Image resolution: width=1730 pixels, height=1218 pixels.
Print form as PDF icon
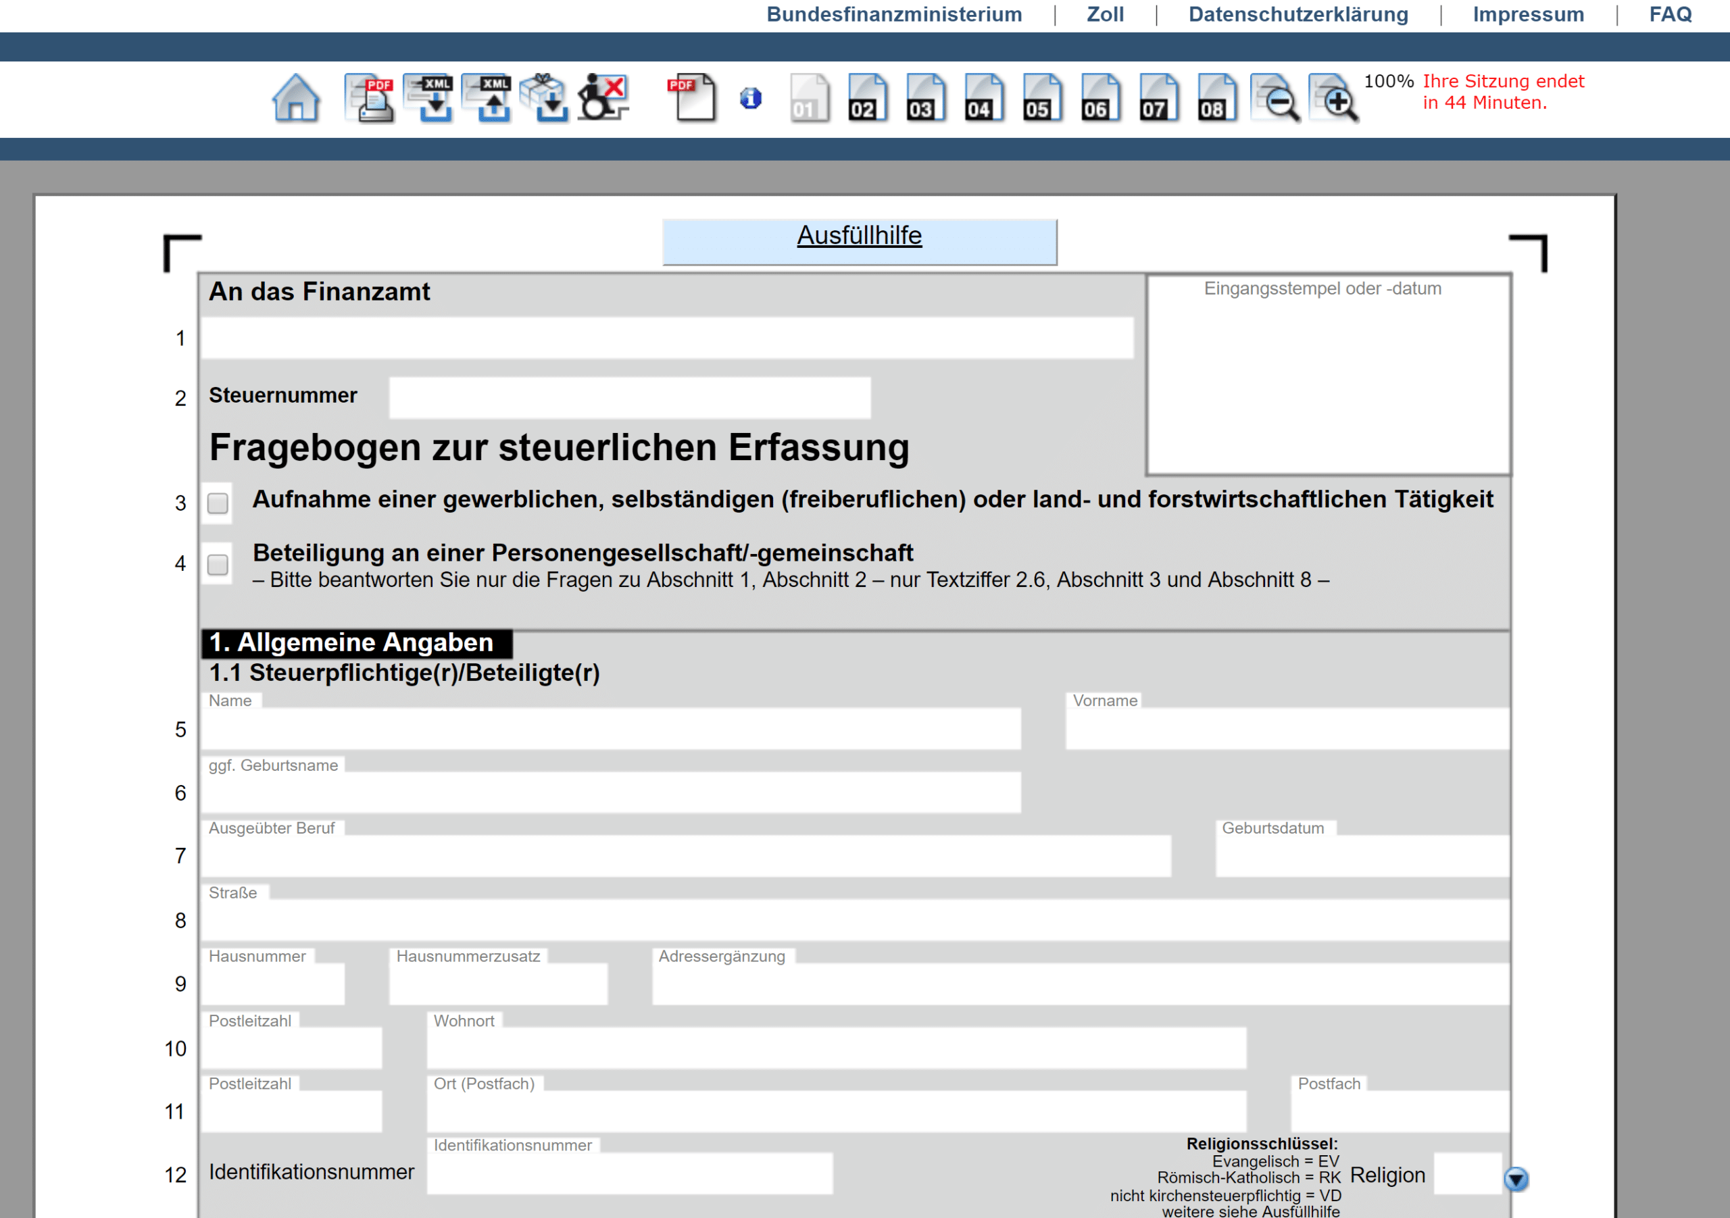tap(369, 98)
